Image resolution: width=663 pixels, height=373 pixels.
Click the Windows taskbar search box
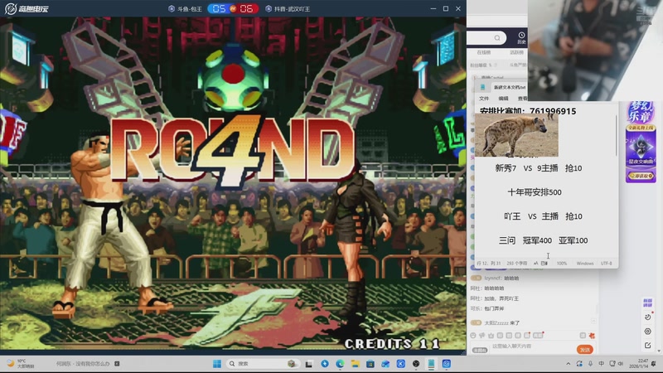tap(262, 364)
